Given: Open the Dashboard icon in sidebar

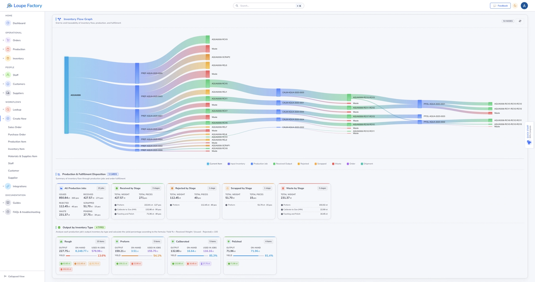Looking at the screenshot, I should tap(8, 23).
